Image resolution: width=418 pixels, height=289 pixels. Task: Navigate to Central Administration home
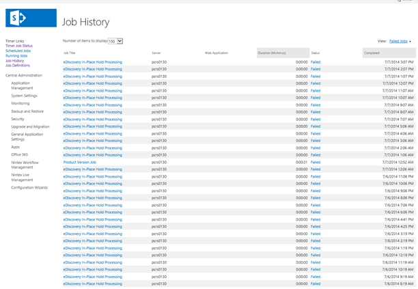point(25,74)
